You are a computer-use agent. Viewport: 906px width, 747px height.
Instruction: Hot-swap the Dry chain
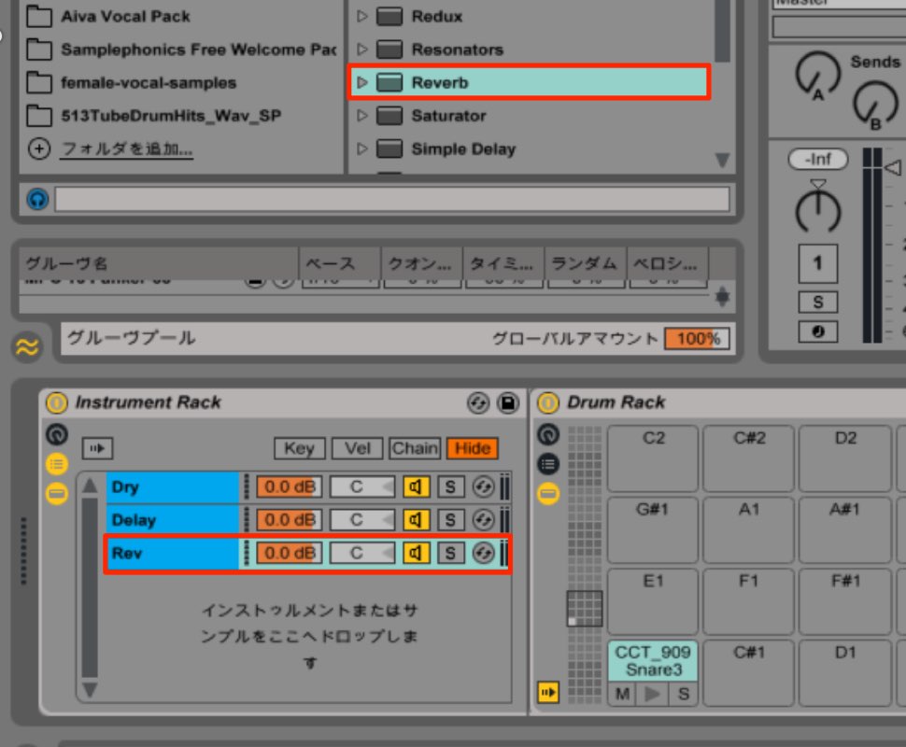pos(483,487)
